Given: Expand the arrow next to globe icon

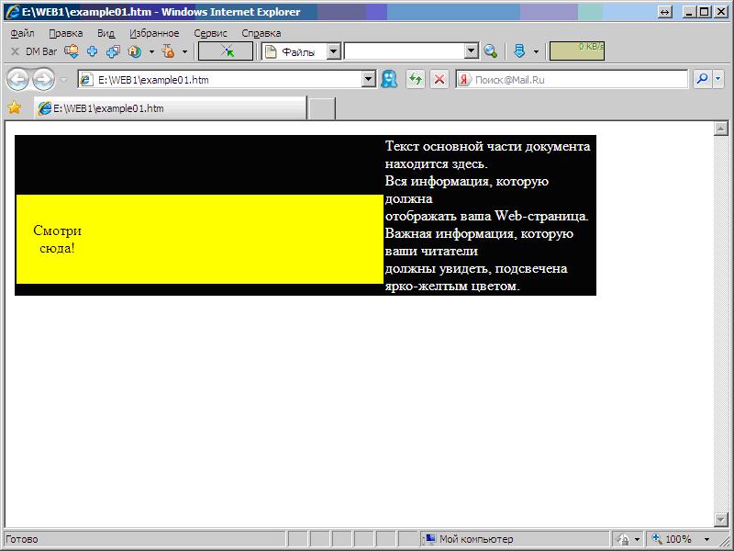Looking at the screenshot, I should (151, 51).
